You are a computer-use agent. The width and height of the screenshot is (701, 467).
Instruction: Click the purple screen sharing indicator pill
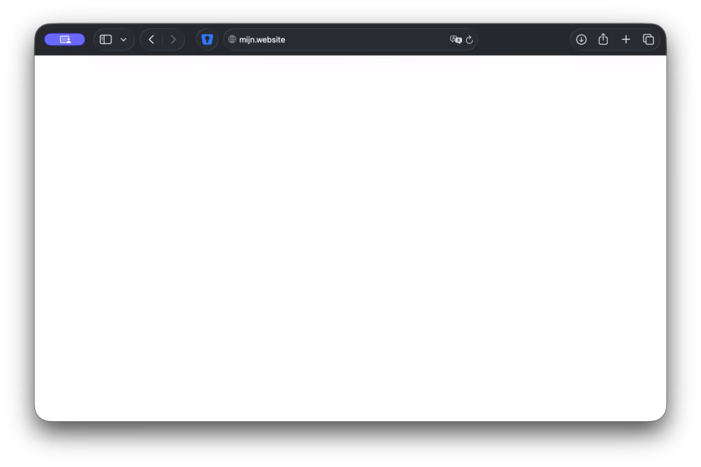[64, 39]
